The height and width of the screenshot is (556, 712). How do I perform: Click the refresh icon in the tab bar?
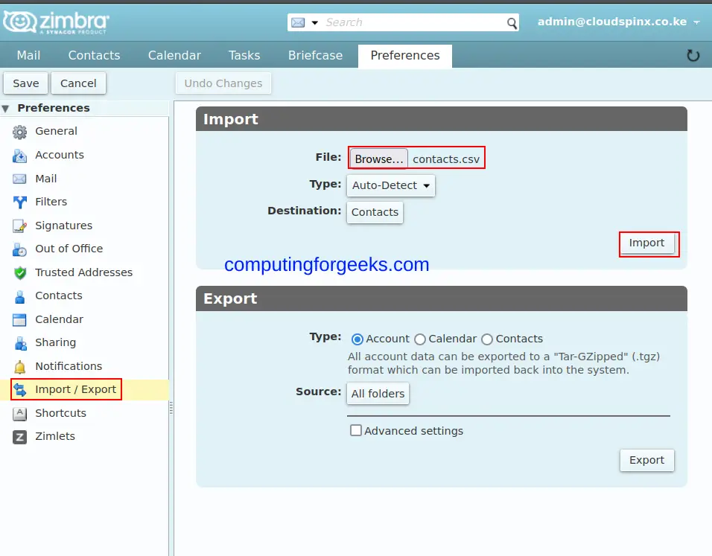[x=693, y=55]
